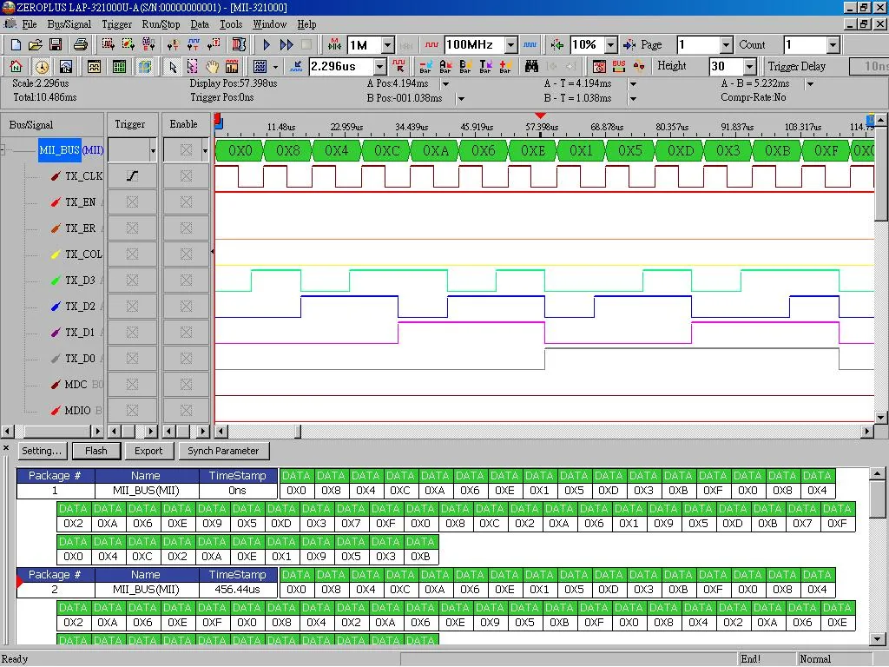This screenshot has height=667, width=889.
Task: Click the Save floppy disk icon
Action: pos(56,44)
